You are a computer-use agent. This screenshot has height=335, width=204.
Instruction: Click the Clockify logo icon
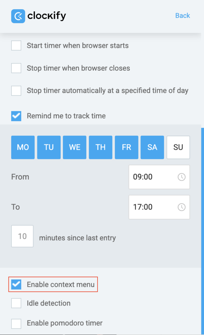point(18,16)
